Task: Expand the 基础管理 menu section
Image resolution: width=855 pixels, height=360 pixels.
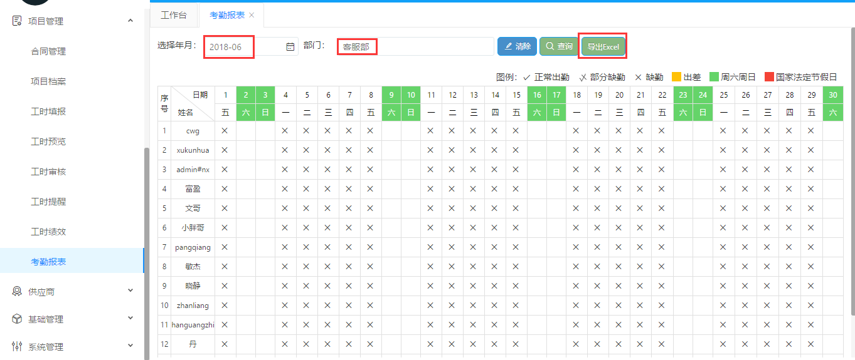Action: pos(130,318)
